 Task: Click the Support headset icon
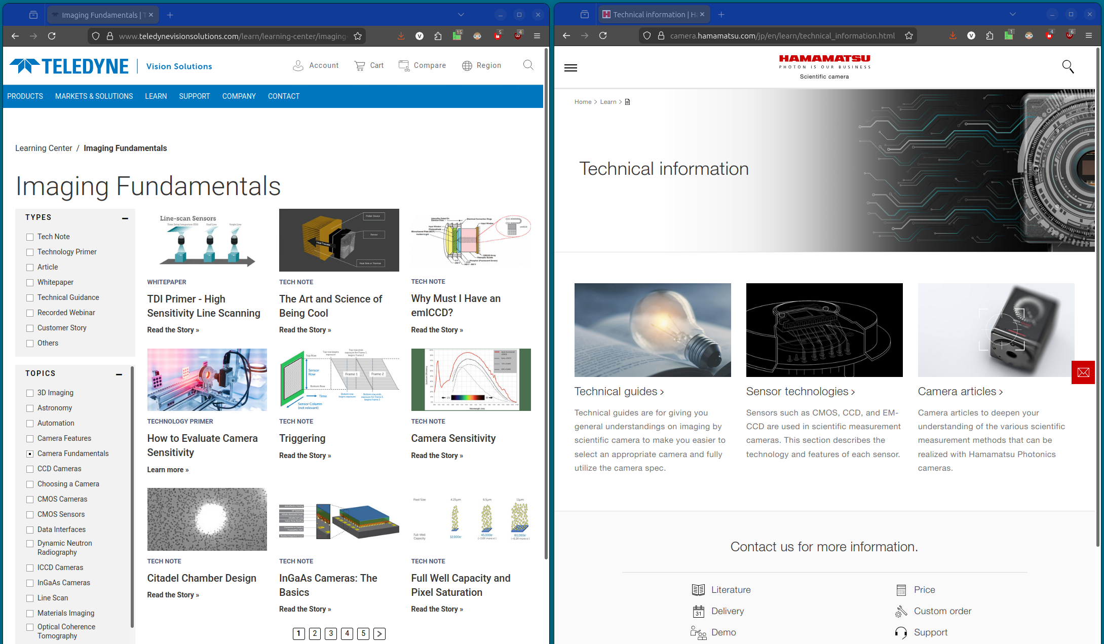pos(901,632)
